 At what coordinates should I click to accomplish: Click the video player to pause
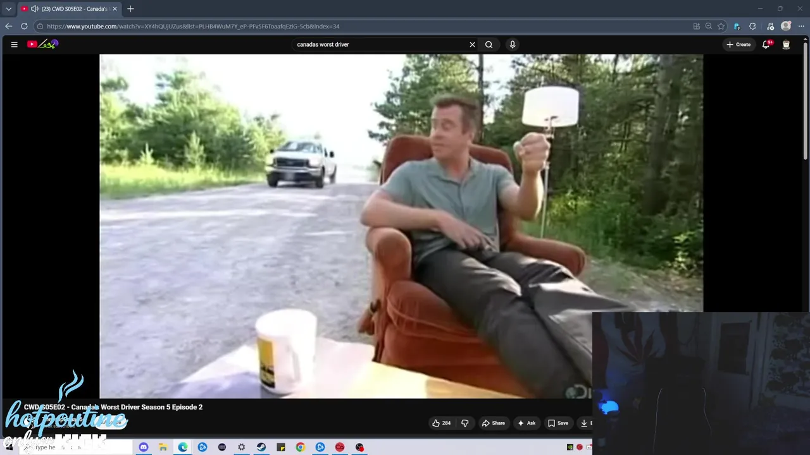tap(401, 226)
